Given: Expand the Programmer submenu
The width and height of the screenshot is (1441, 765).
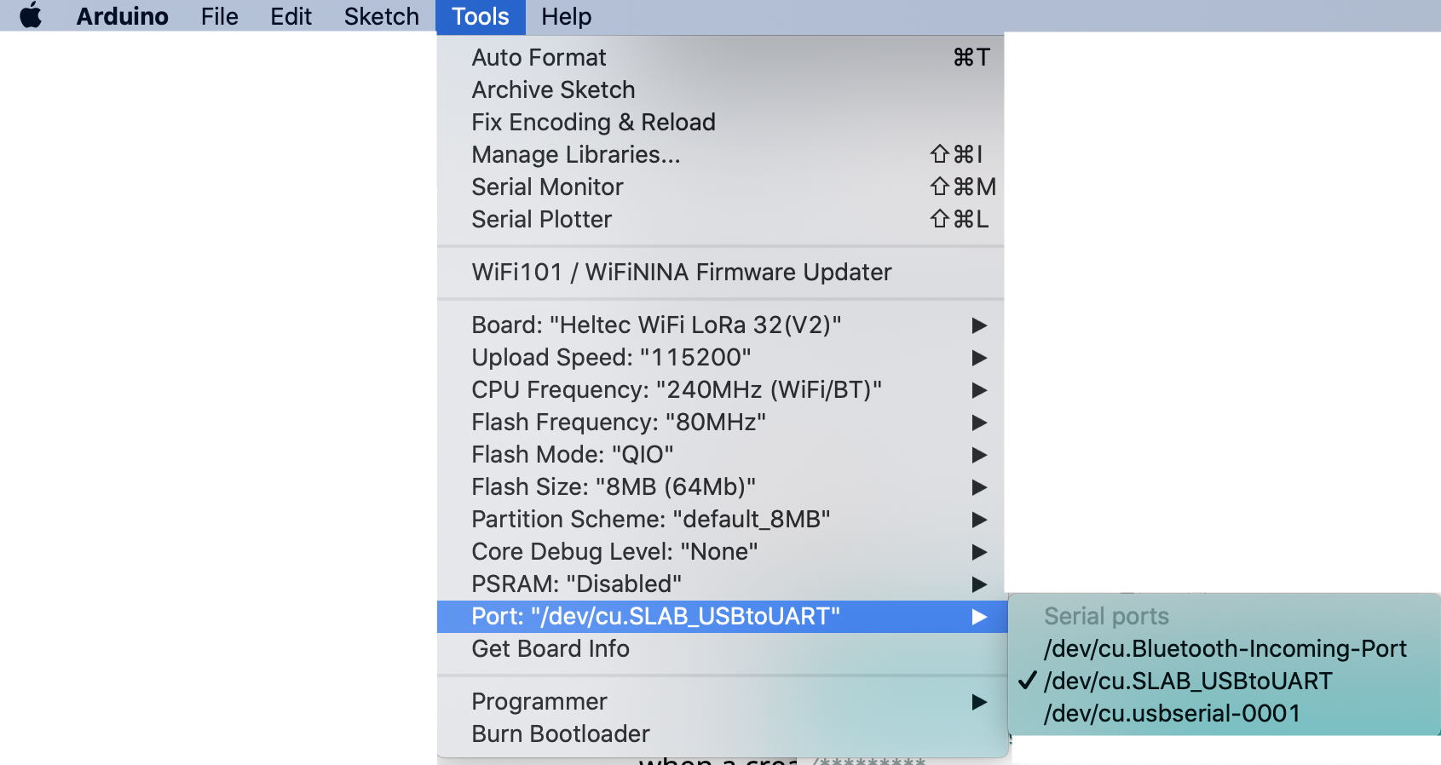Looking at the screenshot, I should [x=539, y=702].
